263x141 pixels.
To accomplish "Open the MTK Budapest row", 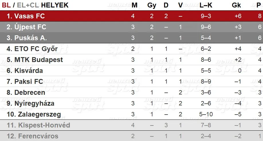I will coord(131,60).
